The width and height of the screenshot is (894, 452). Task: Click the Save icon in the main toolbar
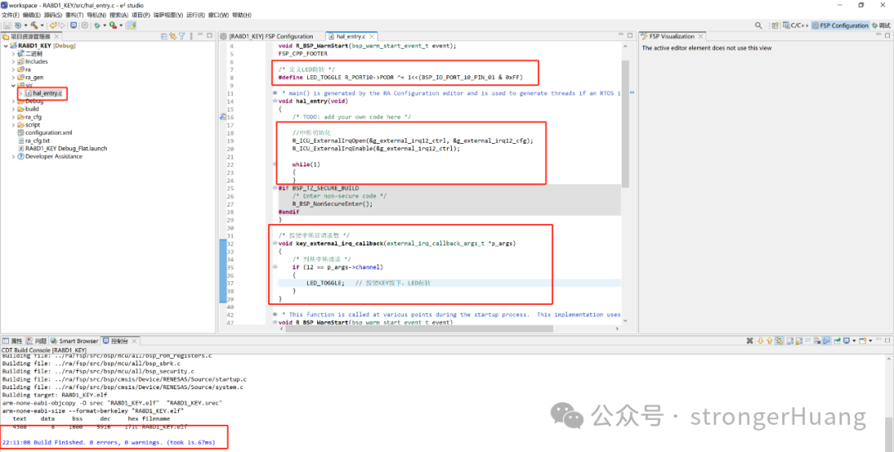[x=7, y=26]
